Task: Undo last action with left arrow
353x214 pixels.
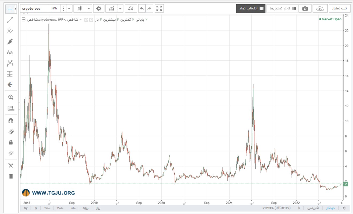Action: pyautogui.click(x=142, y=9)
